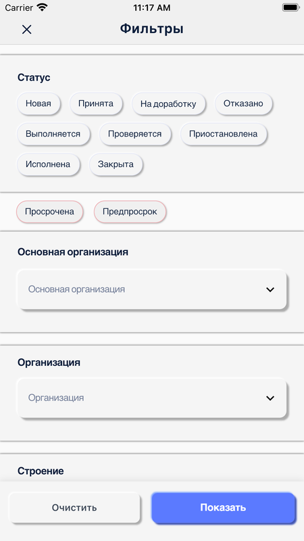304x541 pixels.
Task: Select the На доработку status filter
Action: pyautogui.click(x=168, y=103)
